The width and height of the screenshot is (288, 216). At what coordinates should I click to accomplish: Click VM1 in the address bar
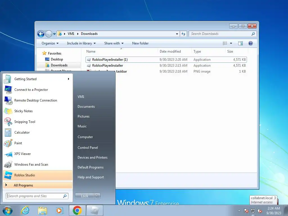[x=71, y=34]
